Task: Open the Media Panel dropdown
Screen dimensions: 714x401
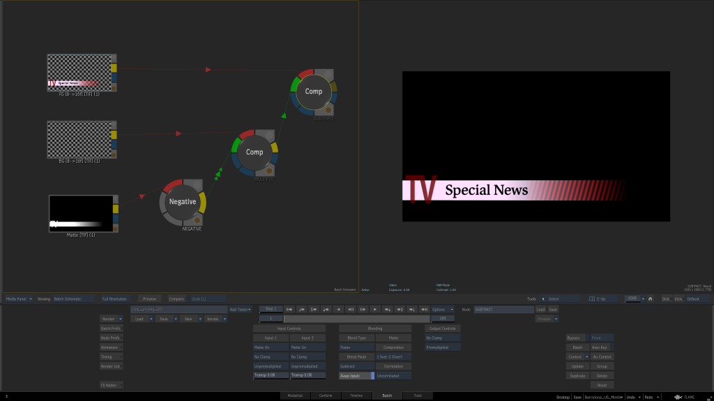Action: [18, 299]
